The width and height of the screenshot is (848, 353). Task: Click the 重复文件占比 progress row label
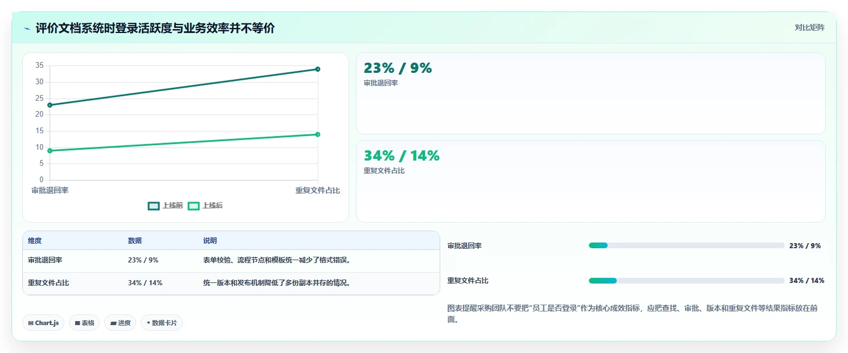tap(468, 281)
